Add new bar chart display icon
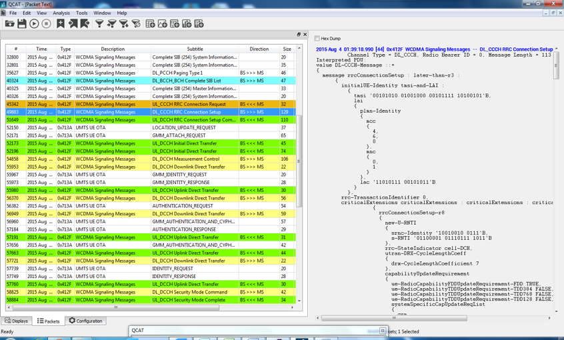Viewport: 564px width, 340px height. tap(187, 24)
